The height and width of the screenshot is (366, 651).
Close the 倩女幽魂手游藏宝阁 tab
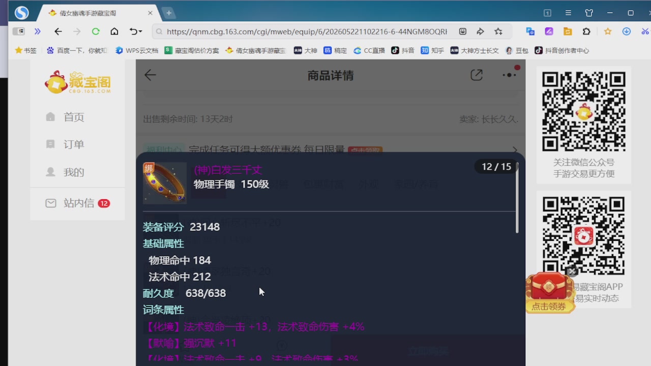click(x=150, y=13)
